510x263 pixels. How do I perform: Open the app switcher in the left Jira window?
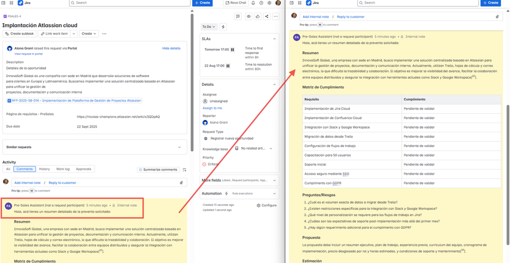(x=12, y=3)
